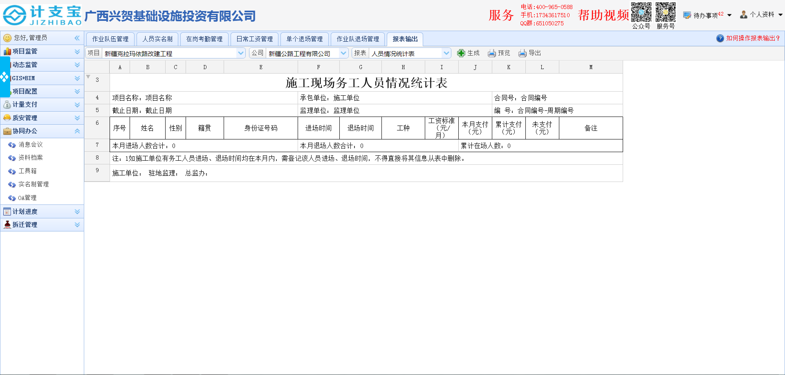Viewport: 785px width, 375px height.
Task: Expand the 项目配置 section chevron
Action: (77, 92)
